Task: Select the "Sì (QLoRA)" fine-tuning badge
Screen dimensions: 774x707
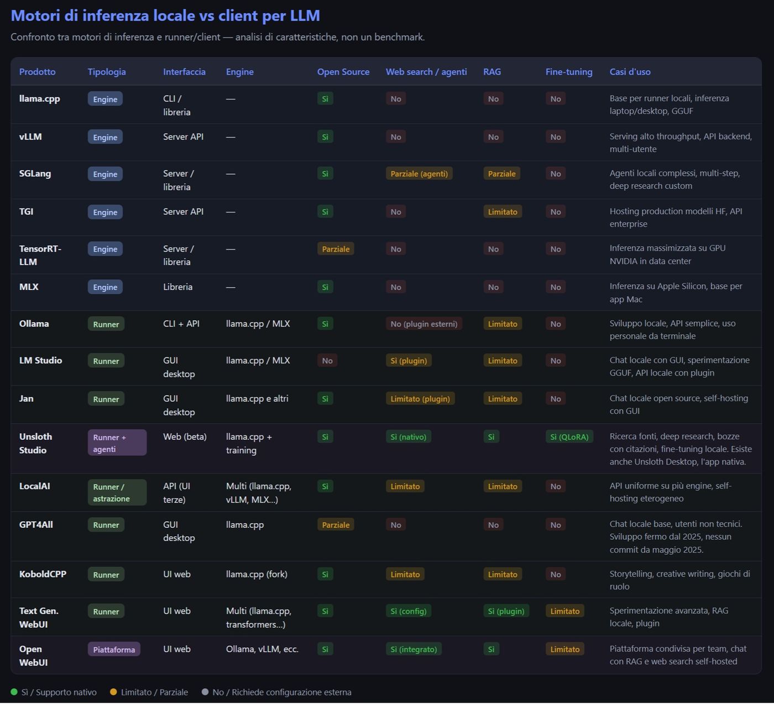Action: (x=569, y=437)
